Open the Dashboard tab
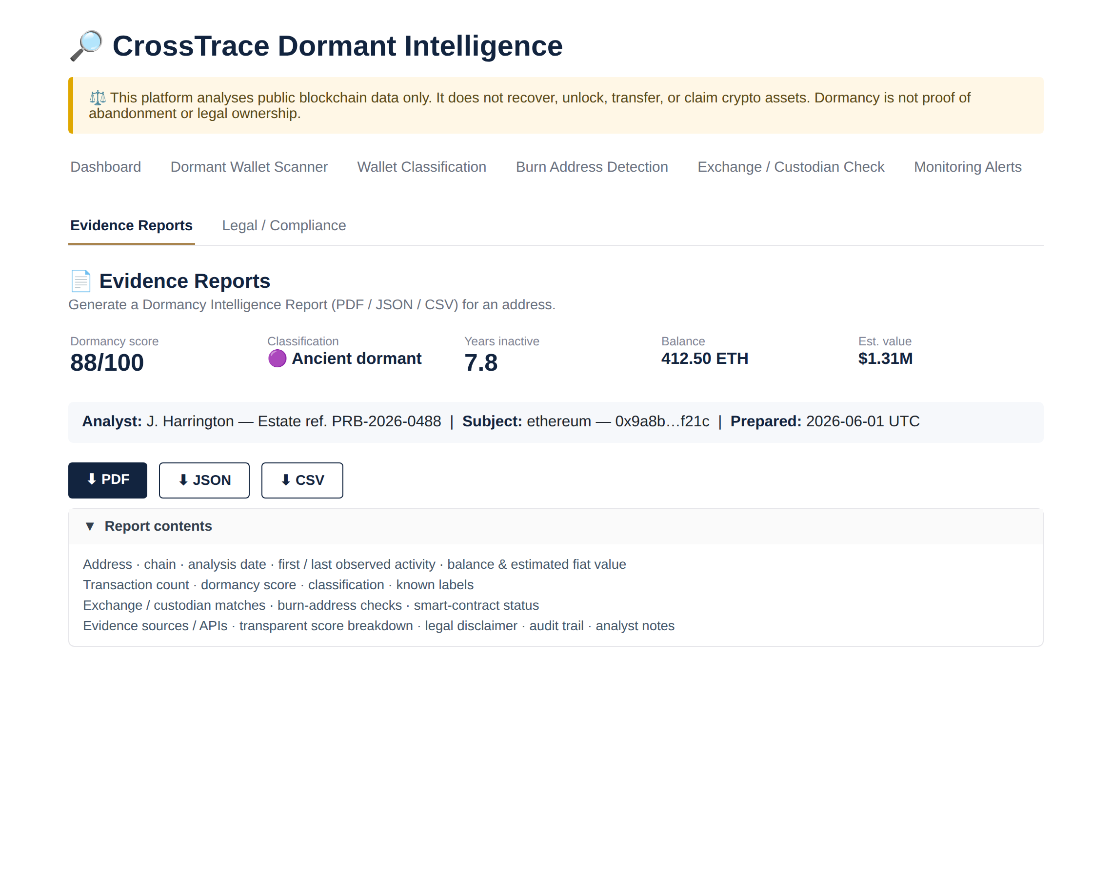 [x=105, y=167]
